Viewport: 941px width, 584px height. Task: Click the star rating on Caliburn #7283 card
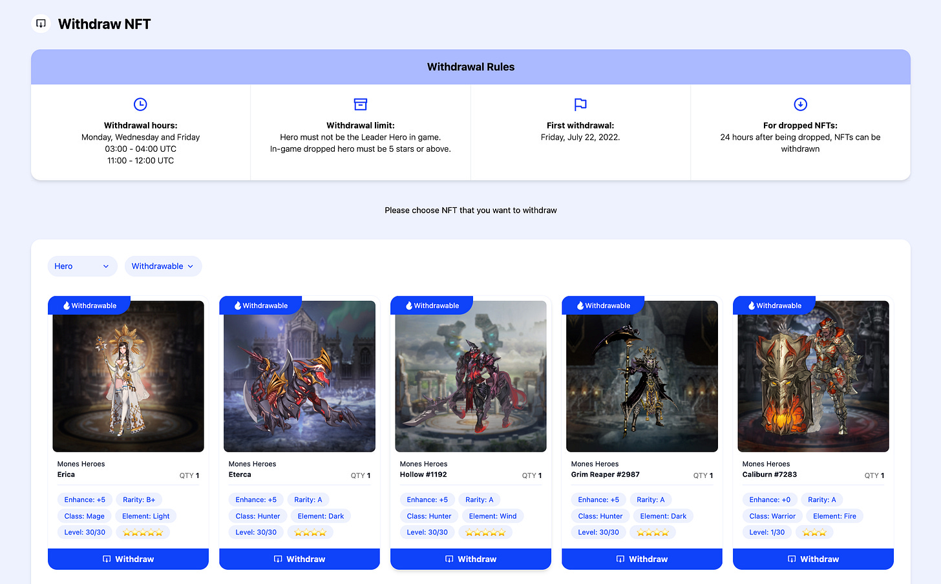click(x=814, y=532)
